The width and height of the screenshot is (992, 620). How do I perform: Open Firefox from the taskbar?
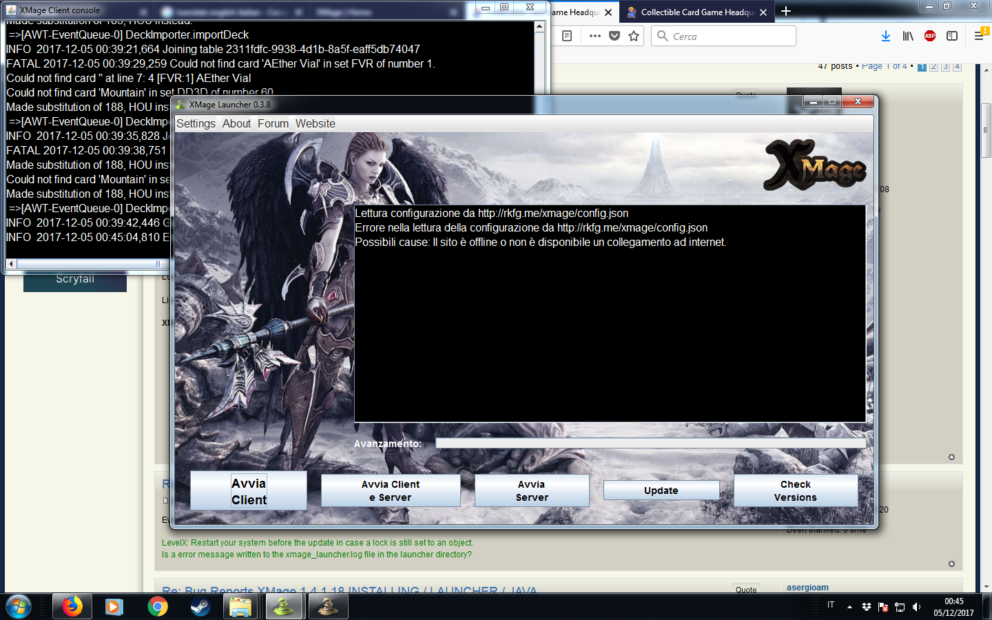click(x=72, y=606)
